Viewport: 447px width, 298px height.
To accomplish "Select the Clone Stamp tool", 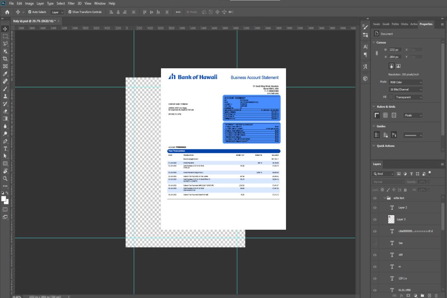I will [5, 96].
